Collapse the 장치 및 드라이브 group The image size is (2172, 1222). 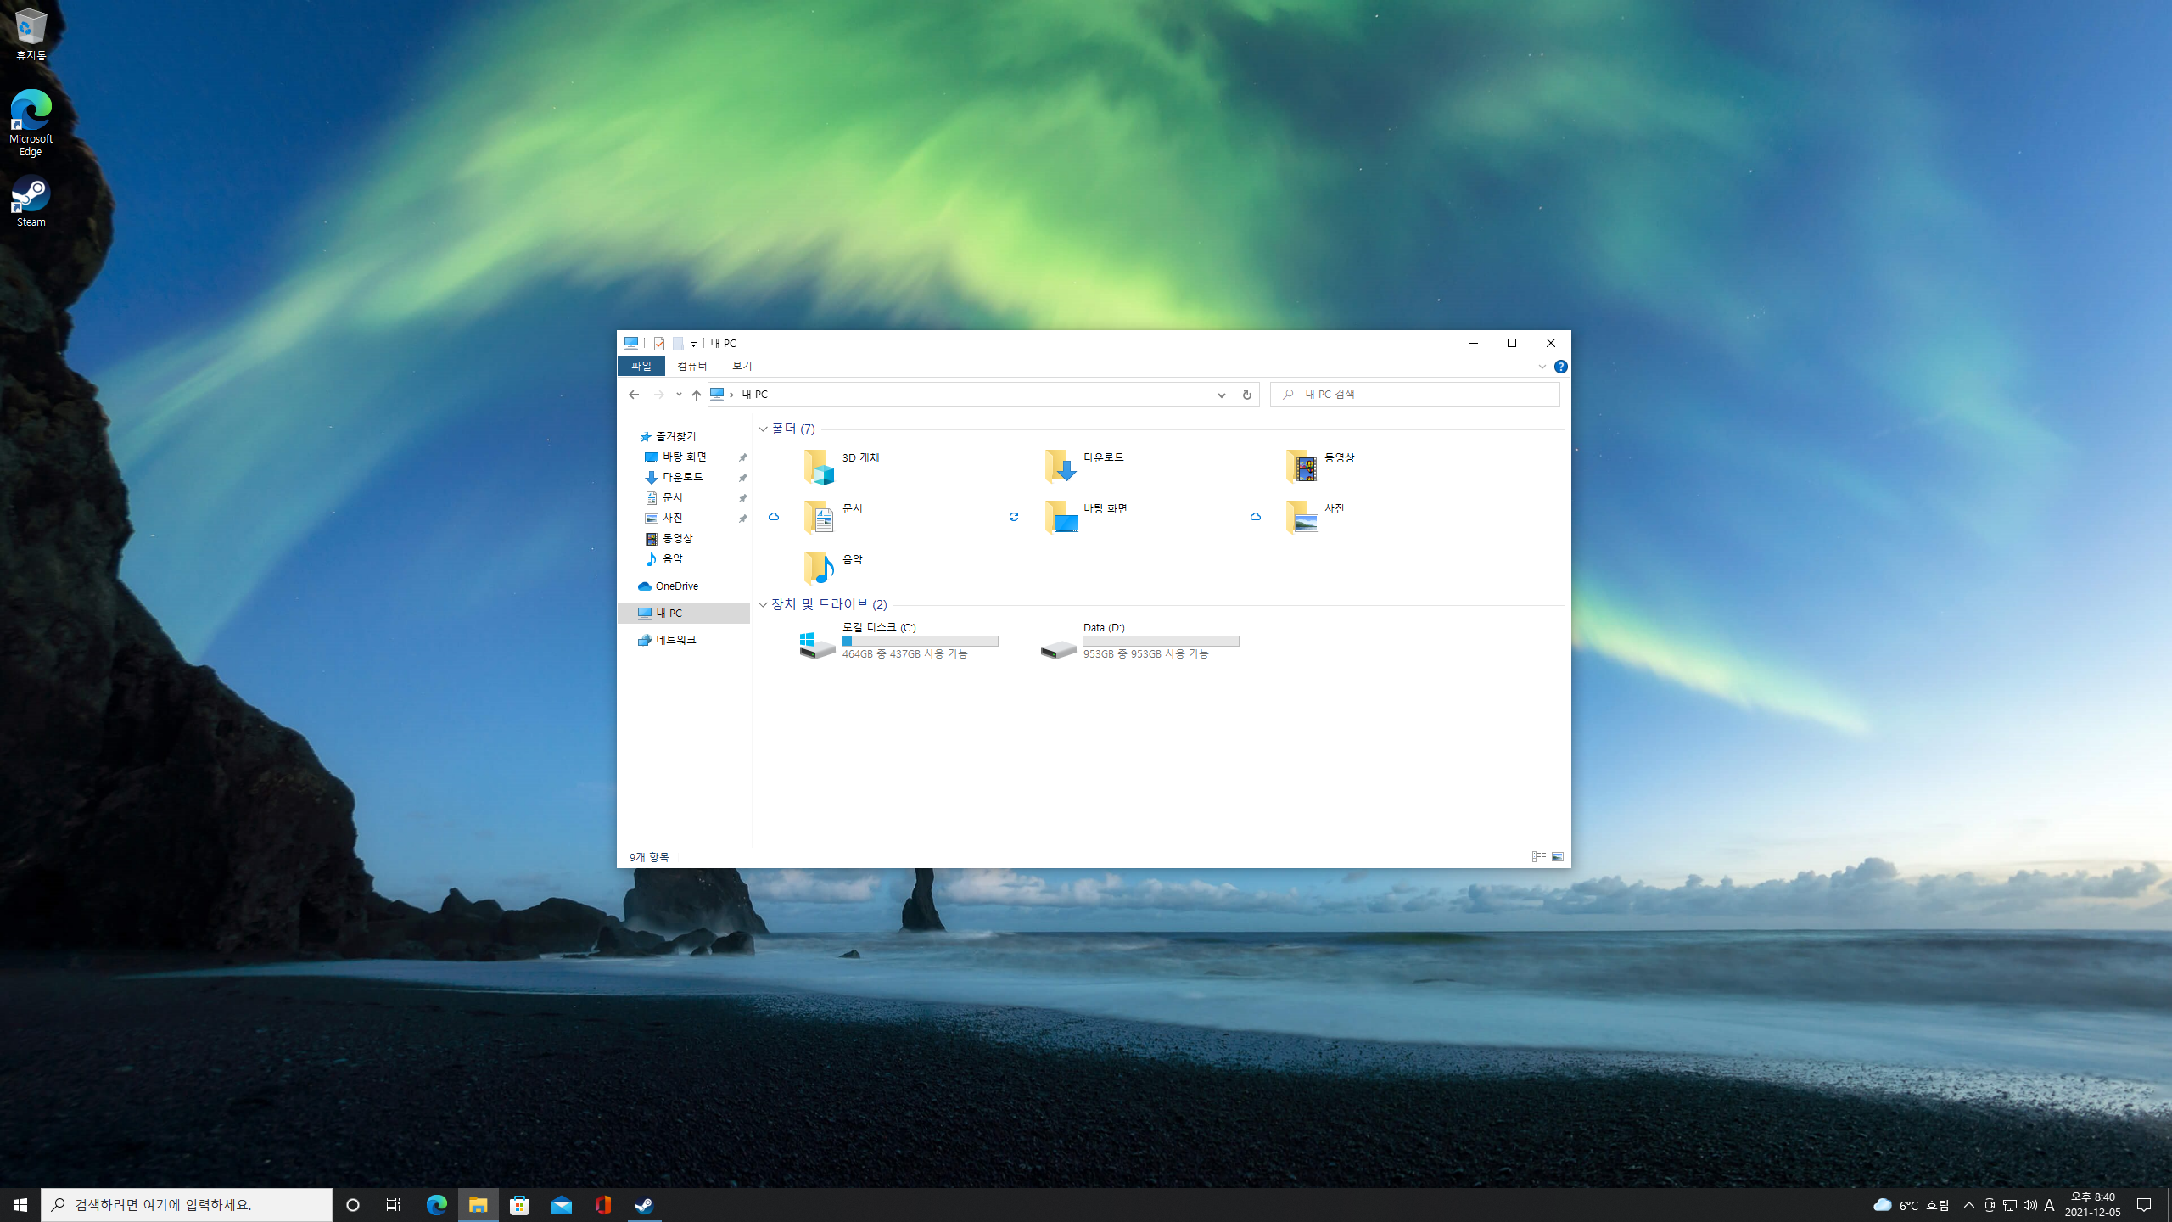763,604
